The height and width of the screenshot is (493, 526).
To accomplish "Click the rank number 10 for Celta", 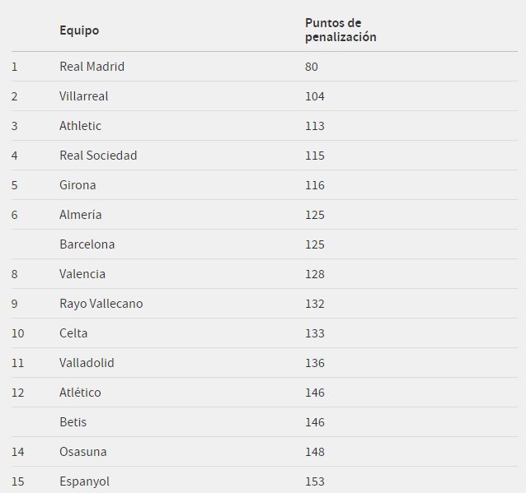I will click(x=18, y=333).
